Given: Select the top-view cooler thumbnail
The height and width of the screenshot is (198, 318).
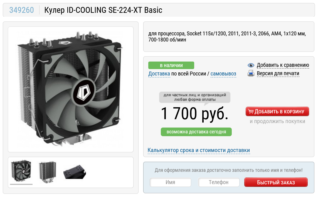Looking at the screenshot, I should click(x=75, y=172).
